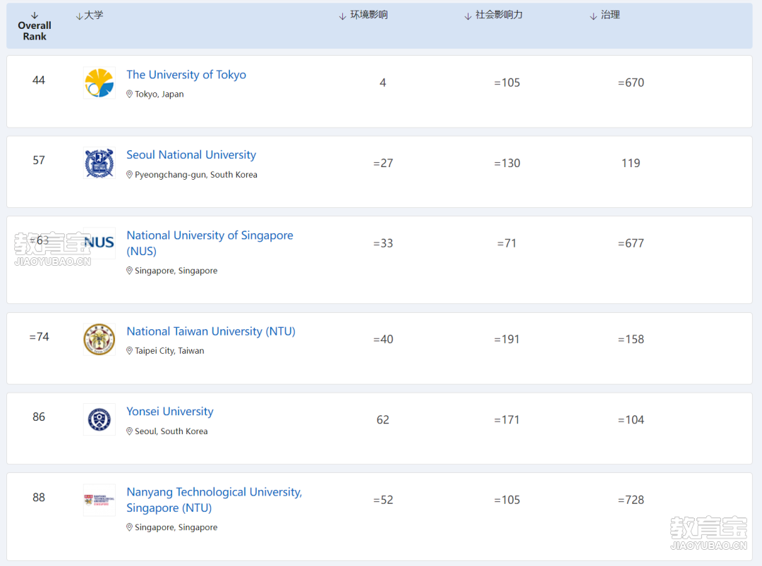762x566 pixels.
Task: Select the Taipei City, Taiwan location text
Action: click(169, 351)
